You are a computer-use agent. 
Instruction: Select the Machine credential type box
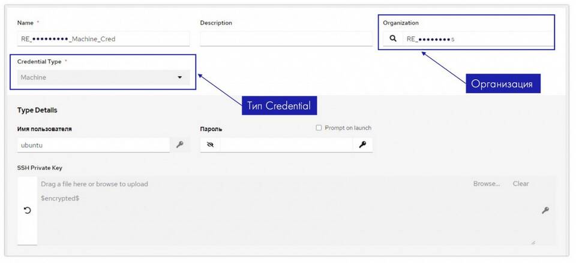104,77
